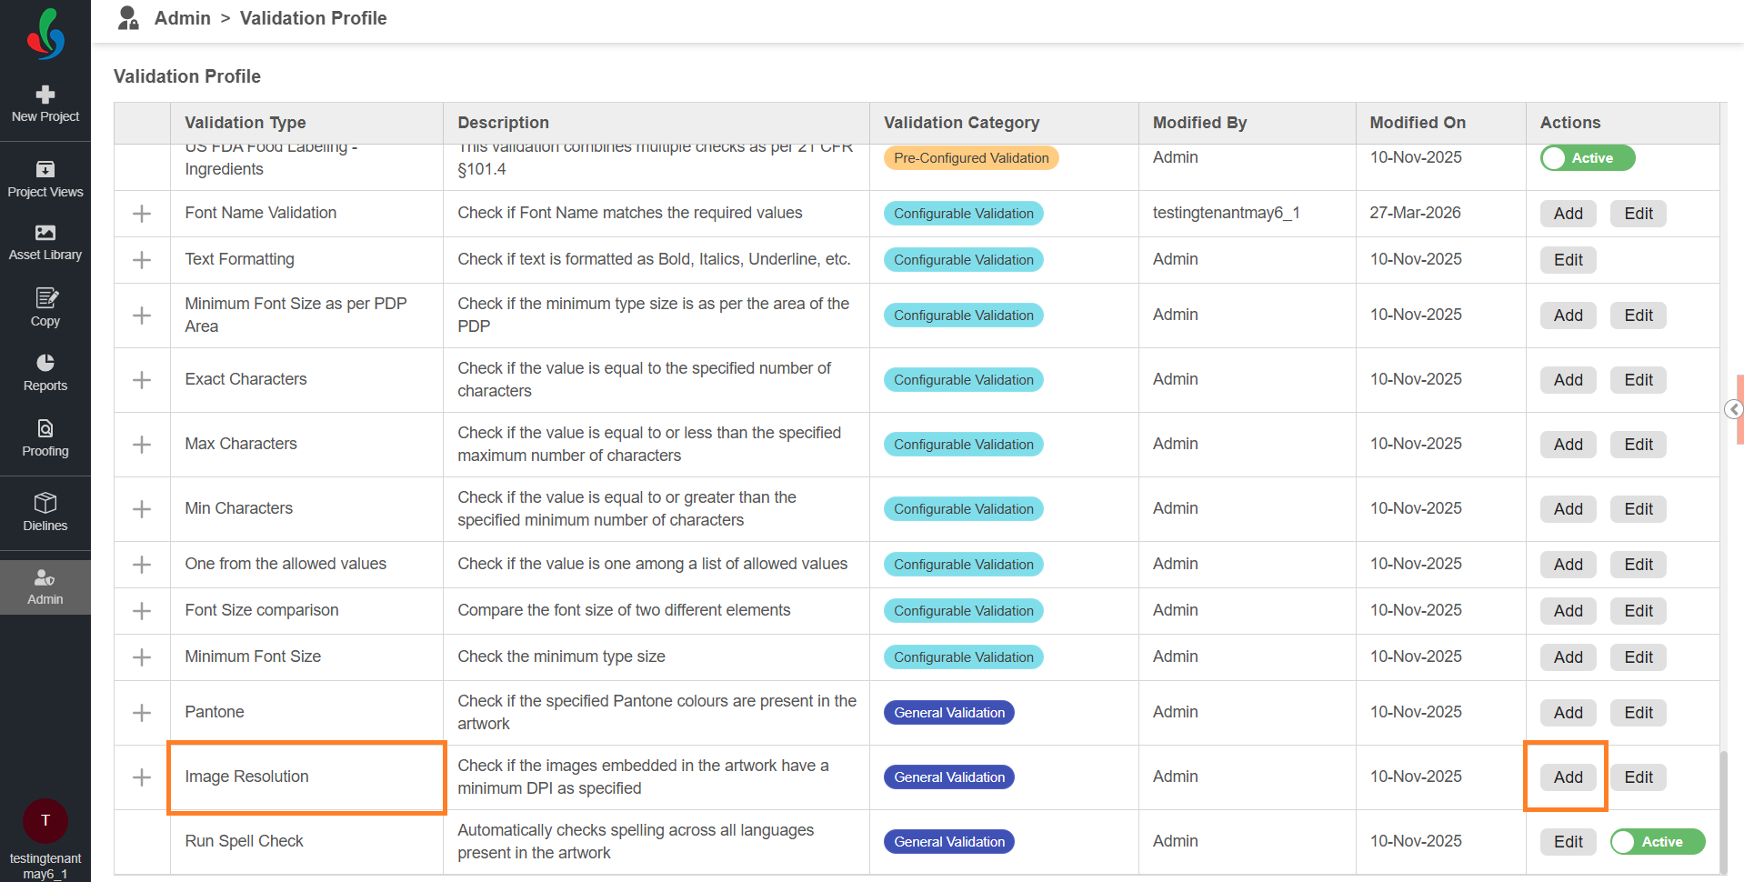
Task: Select the Admin sidebar menu item
Action: click(45, 587)
